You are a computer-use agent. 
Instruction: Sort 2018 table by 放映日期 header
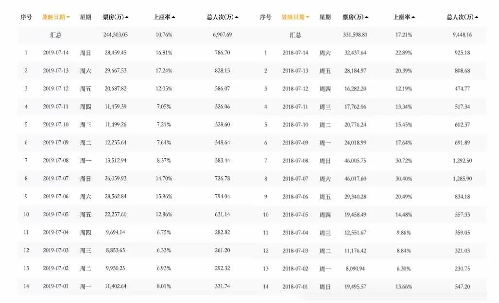295,17
